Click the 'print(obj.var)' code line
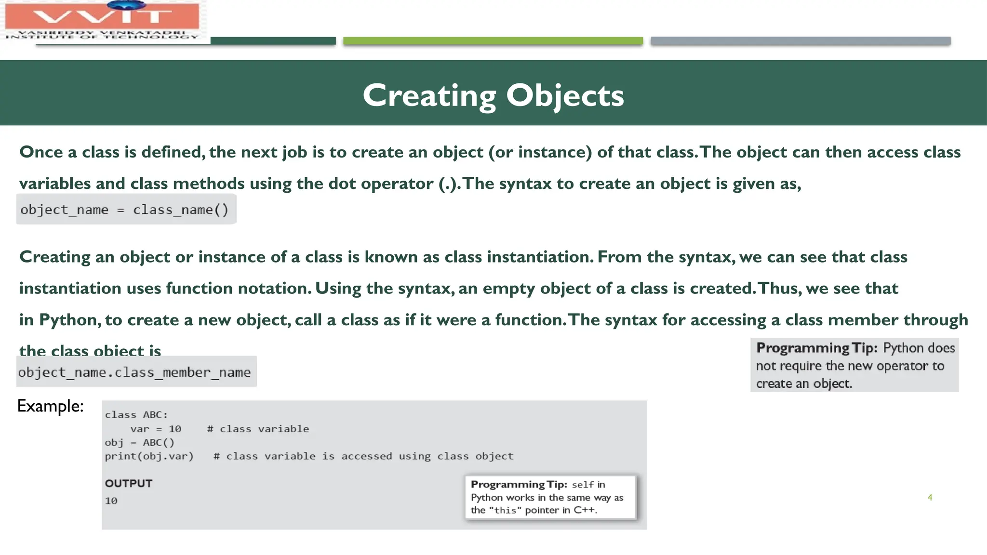The image size is (987, 555). (149, 456)
